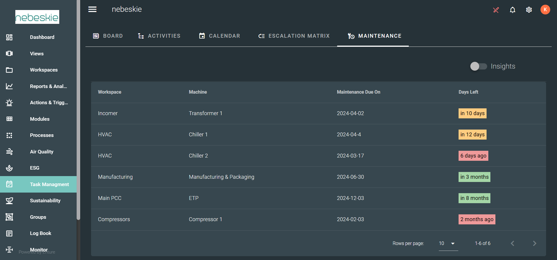Open the Board tab

[x=108, y=36]
